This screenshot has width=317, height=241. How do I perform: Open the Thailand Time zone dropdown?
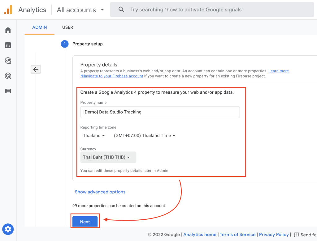pos(144,136)
